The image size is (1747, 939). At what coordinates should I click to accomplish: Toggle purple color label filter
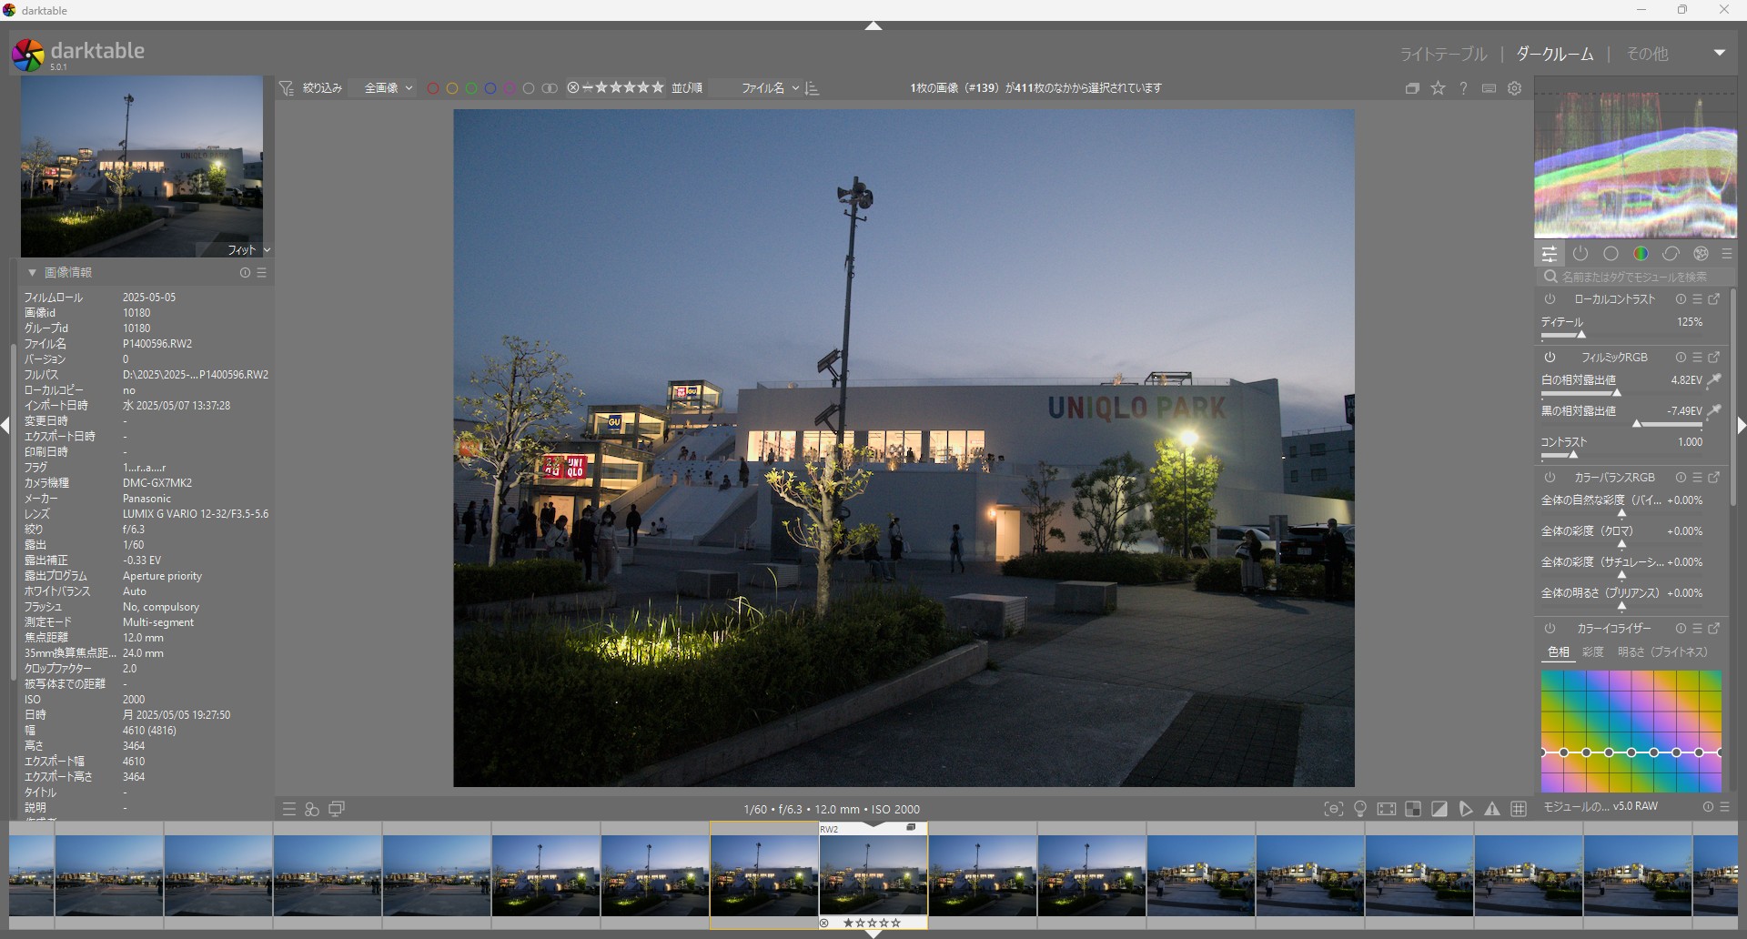[510, 88]
